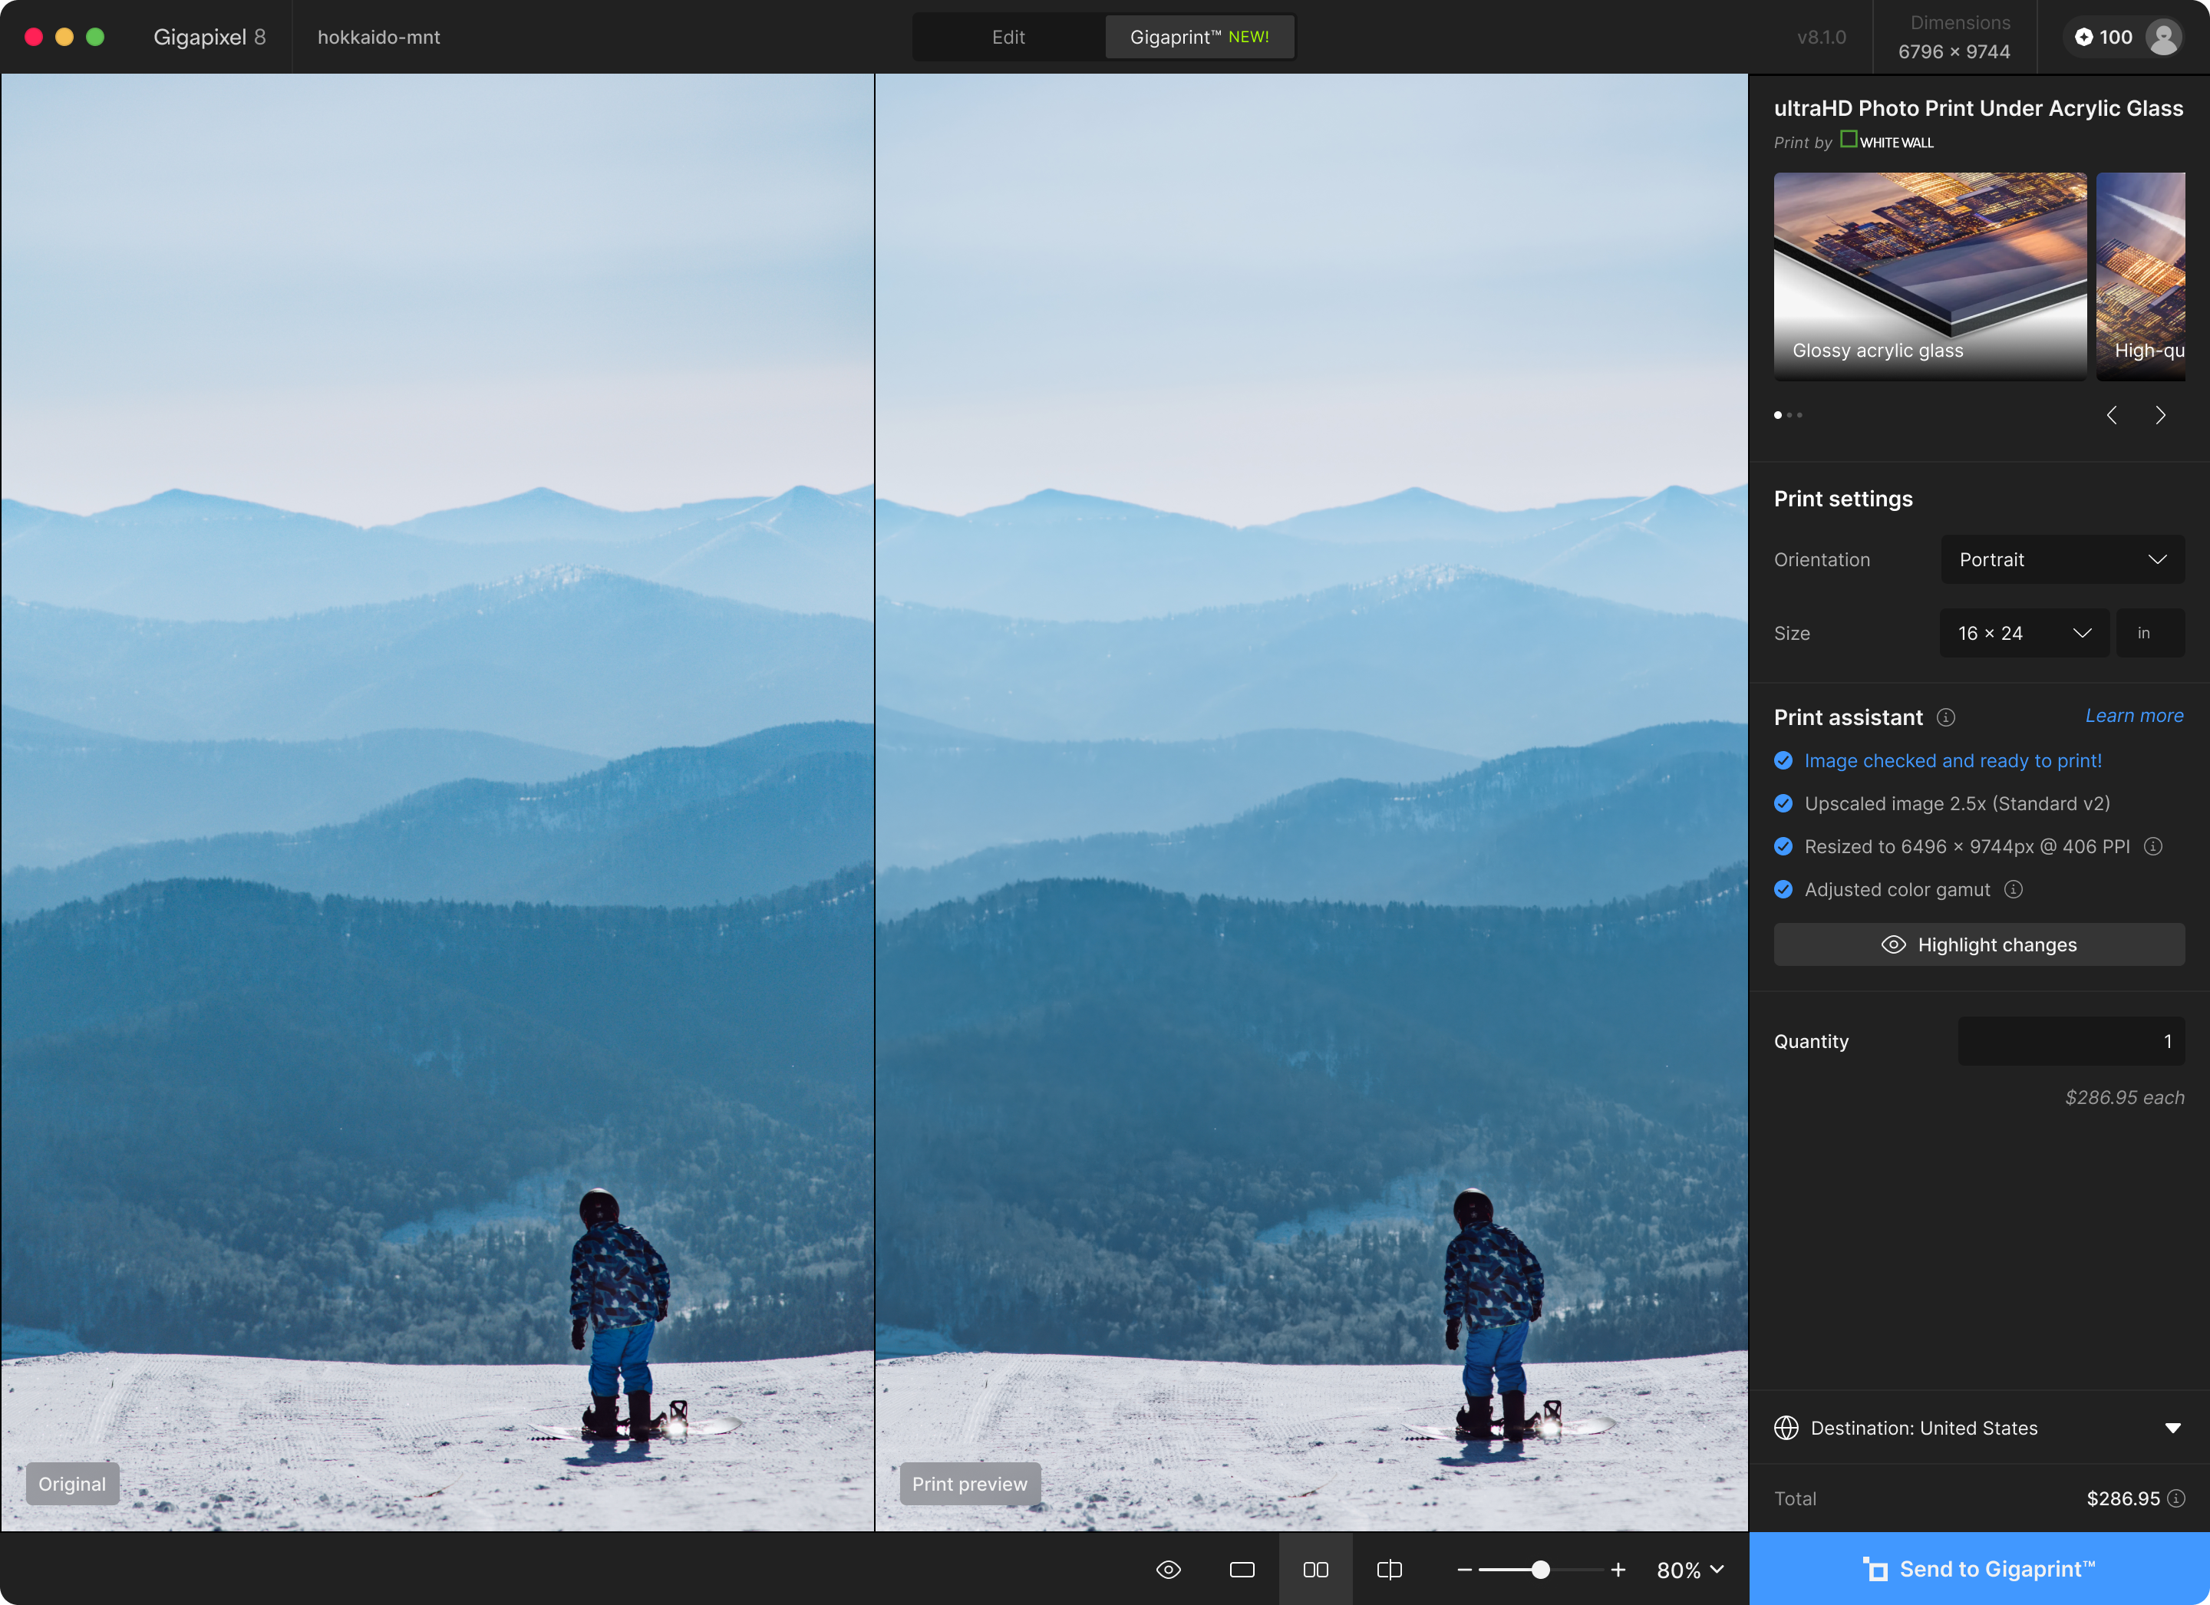The height and width of the screenshot is (1605, 2210).
Task: Click the $286.95 each price text
Action: coord(2124,1097)
